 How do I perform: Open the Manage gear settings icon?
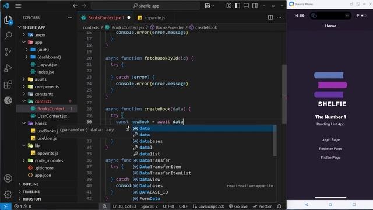click(8, 194)
